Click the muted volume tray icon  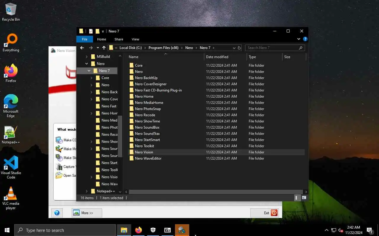click(x=341, y=230)
